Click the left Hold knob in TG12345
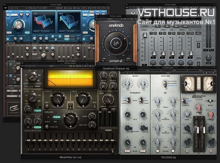 point(128,114)
